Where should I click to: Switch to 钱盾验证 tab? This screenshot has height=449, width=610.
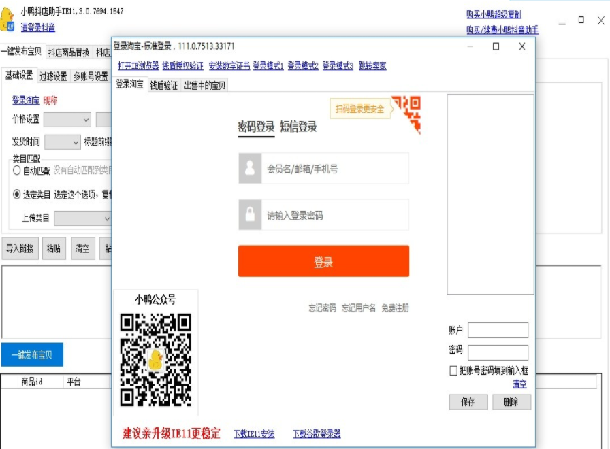coord(164,86)
